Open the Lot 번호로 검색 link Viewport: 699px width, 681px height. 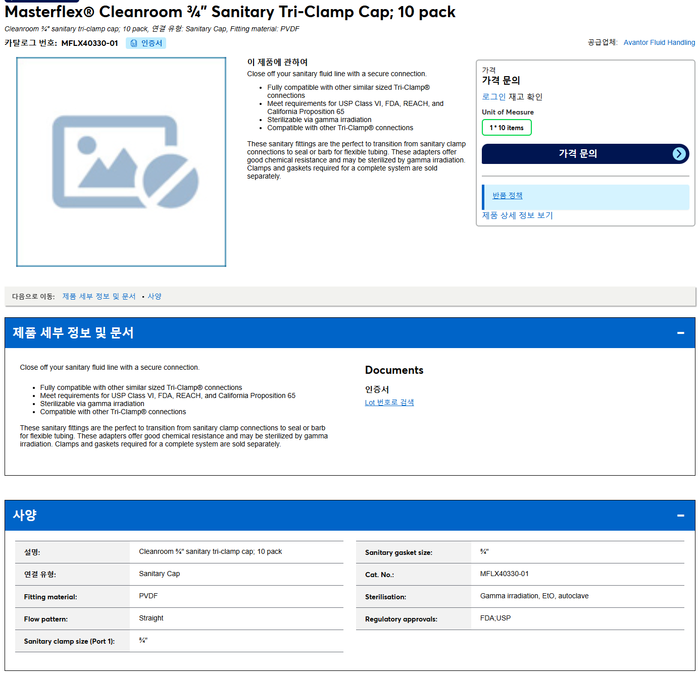pyautogui.click(x=389, y=403)
